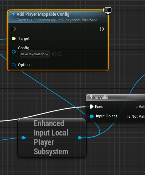
Task: Click the Options input pin
Action: (x=14, y=65)
